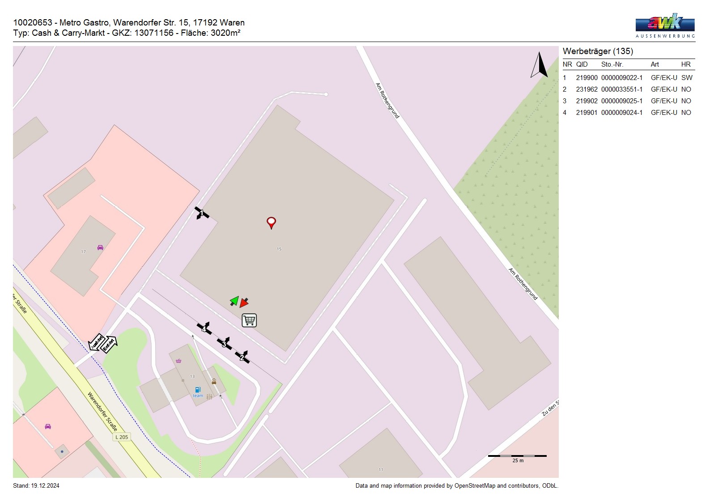
Task: Click the red location pin on building 15
Action: click(x=271, y=222)
